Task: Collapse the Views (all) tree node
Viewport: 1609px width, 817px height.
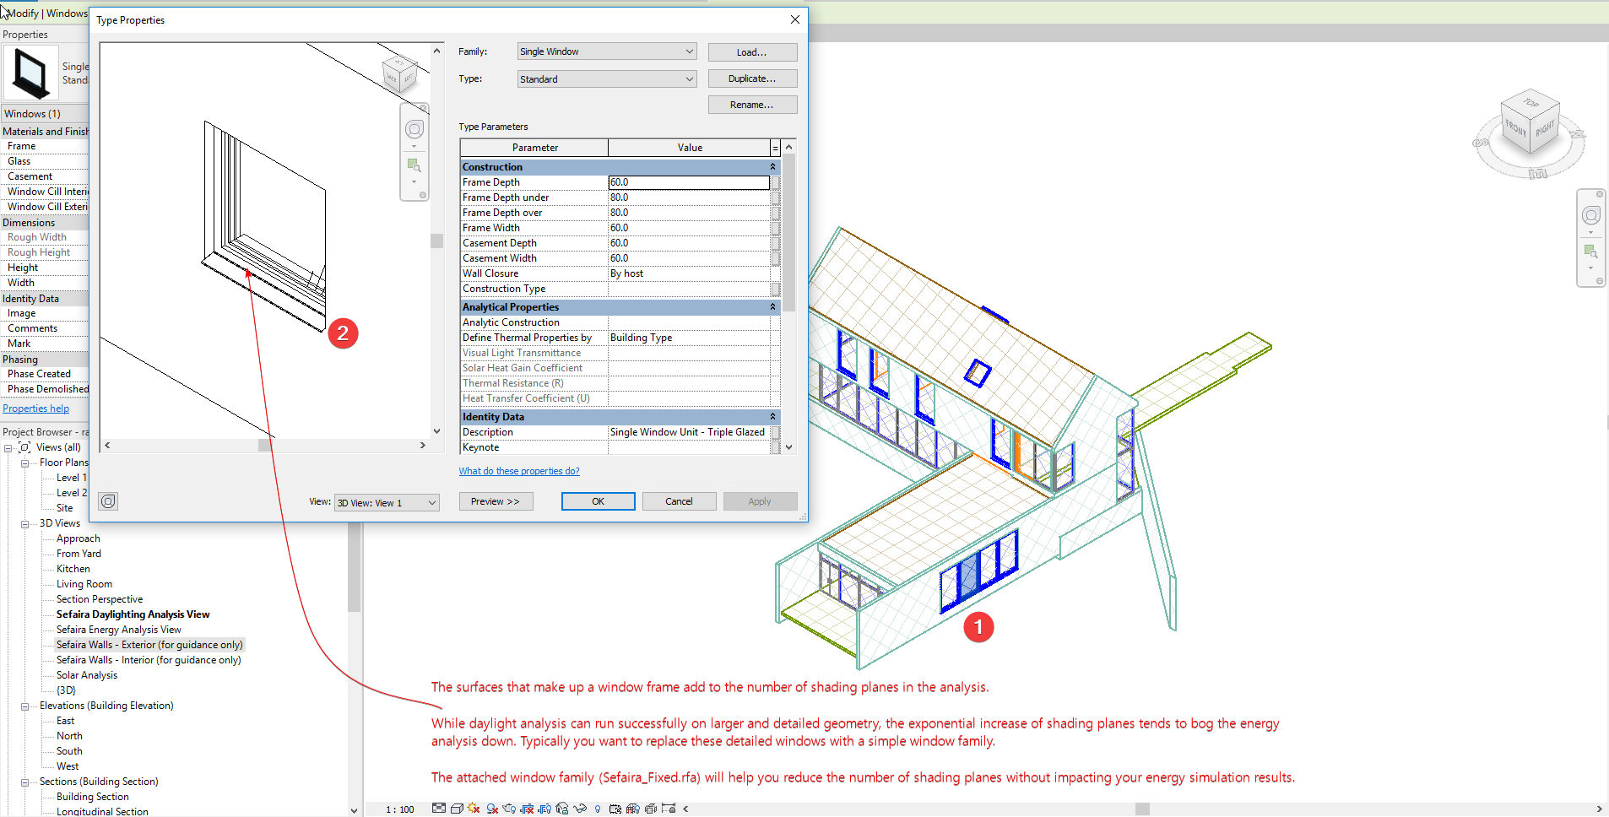Action: 8,448
